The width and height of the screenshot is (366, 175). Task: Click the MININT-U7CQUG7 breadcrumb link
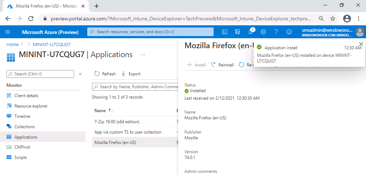click(52, 44)
